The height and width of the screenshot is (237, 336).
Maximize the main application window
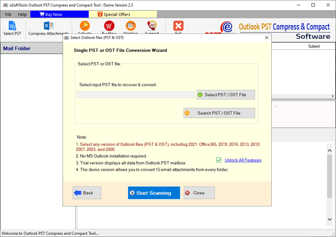pos(313,5)
